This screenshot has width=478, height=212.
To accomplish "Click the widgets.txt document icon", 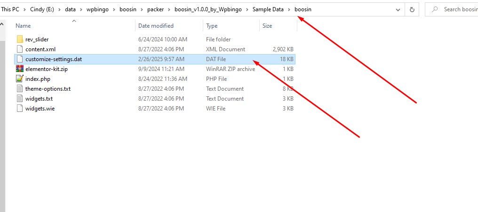I will (x=20, y=98).
